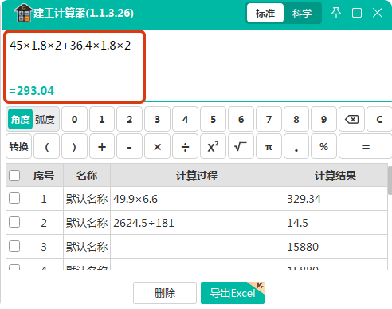Image resolution: width=392 pixels, height=309 pixels.
Task: Click the backspace delete icon key
Action: [351, 119]
